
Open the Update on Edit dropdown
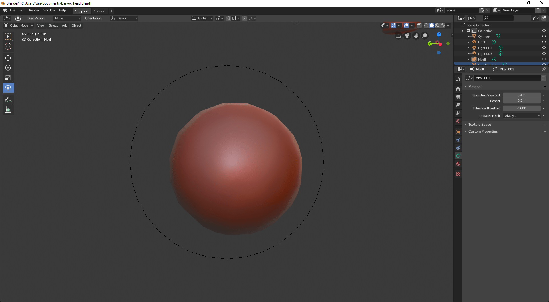click(522, 116)
